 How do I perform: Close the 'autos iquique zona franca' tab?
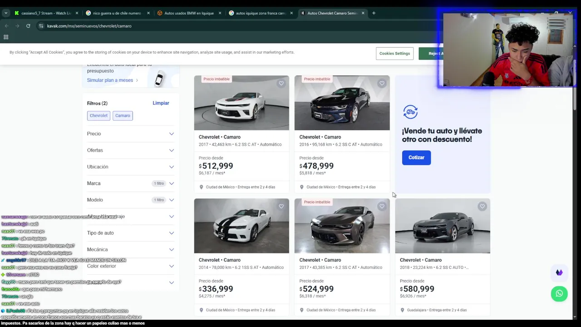tap(291, 13)
